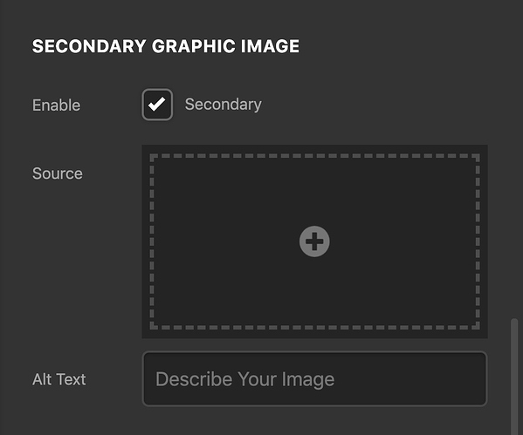Click the white checkmark in Enable box
The image size is (523, 435).
click(x=157, y=105)
